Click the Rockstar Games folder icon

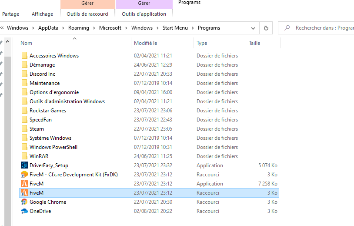click(24, 111)
